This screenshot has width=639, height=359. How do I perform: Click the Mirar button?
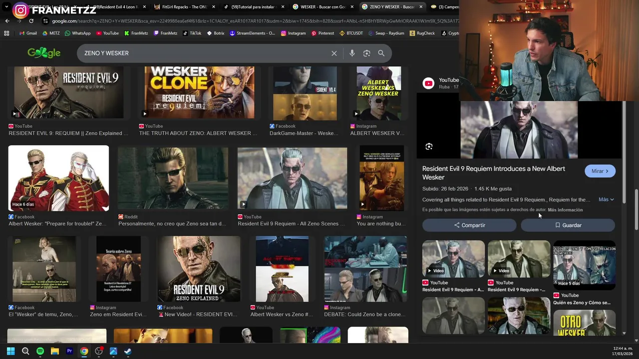(x=600, y=171)
